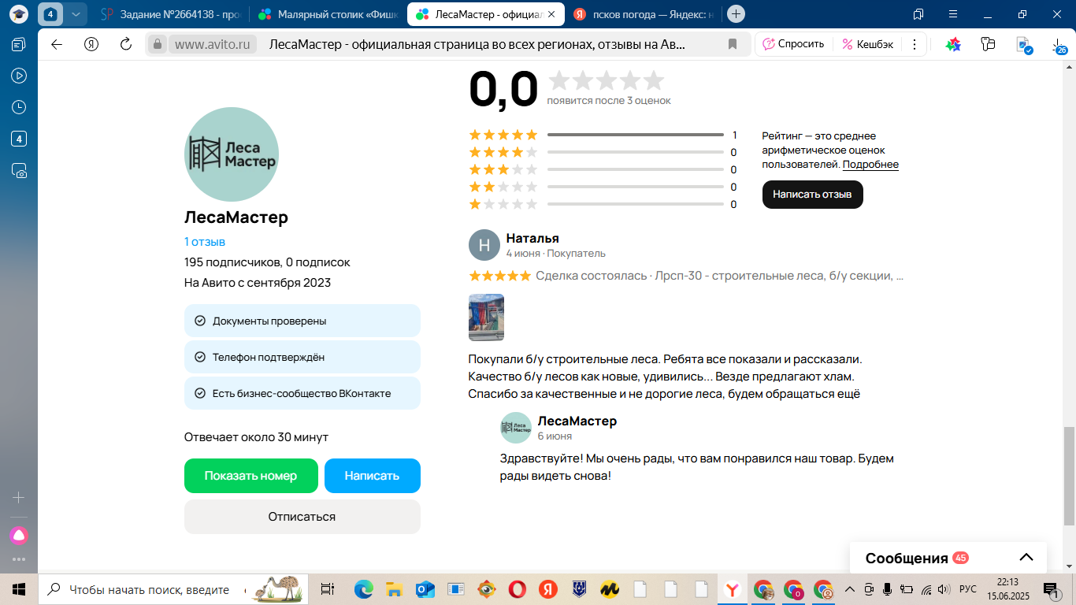Open the side-by-side tabs icon in the title bar

pos(918,14)
